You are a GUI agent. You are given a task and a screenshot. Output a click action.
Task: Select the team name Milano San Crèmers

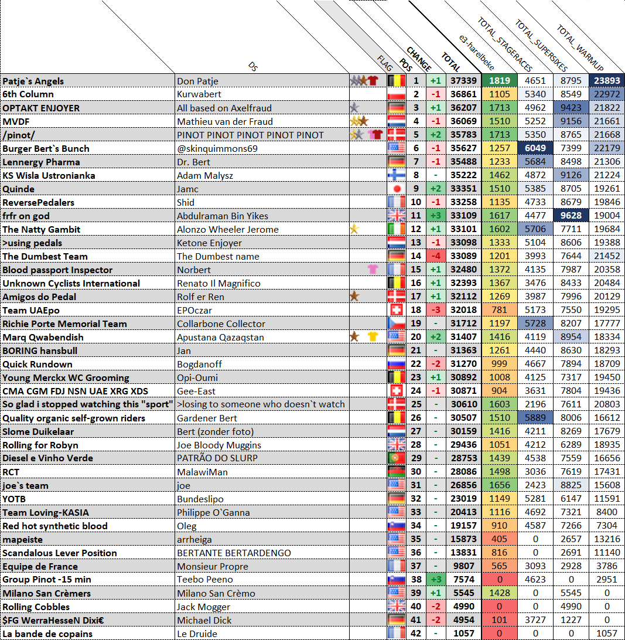click(46, 594)
